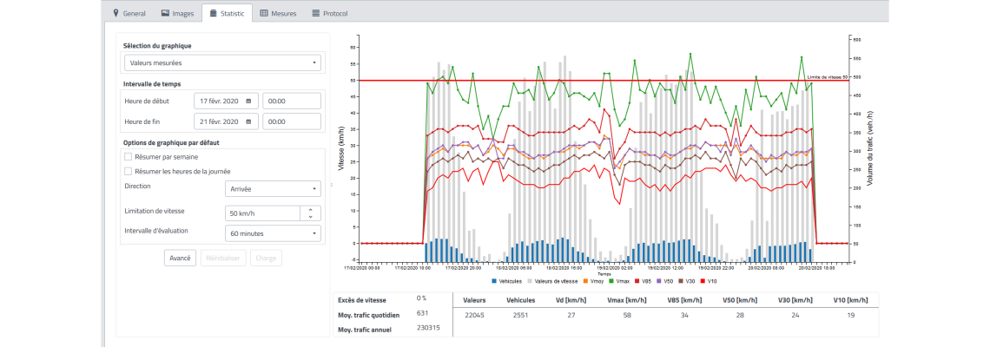Open the Sélection du graphique dropdown
Viewport: 990px width, 347px height.
[x=221, y=62]
